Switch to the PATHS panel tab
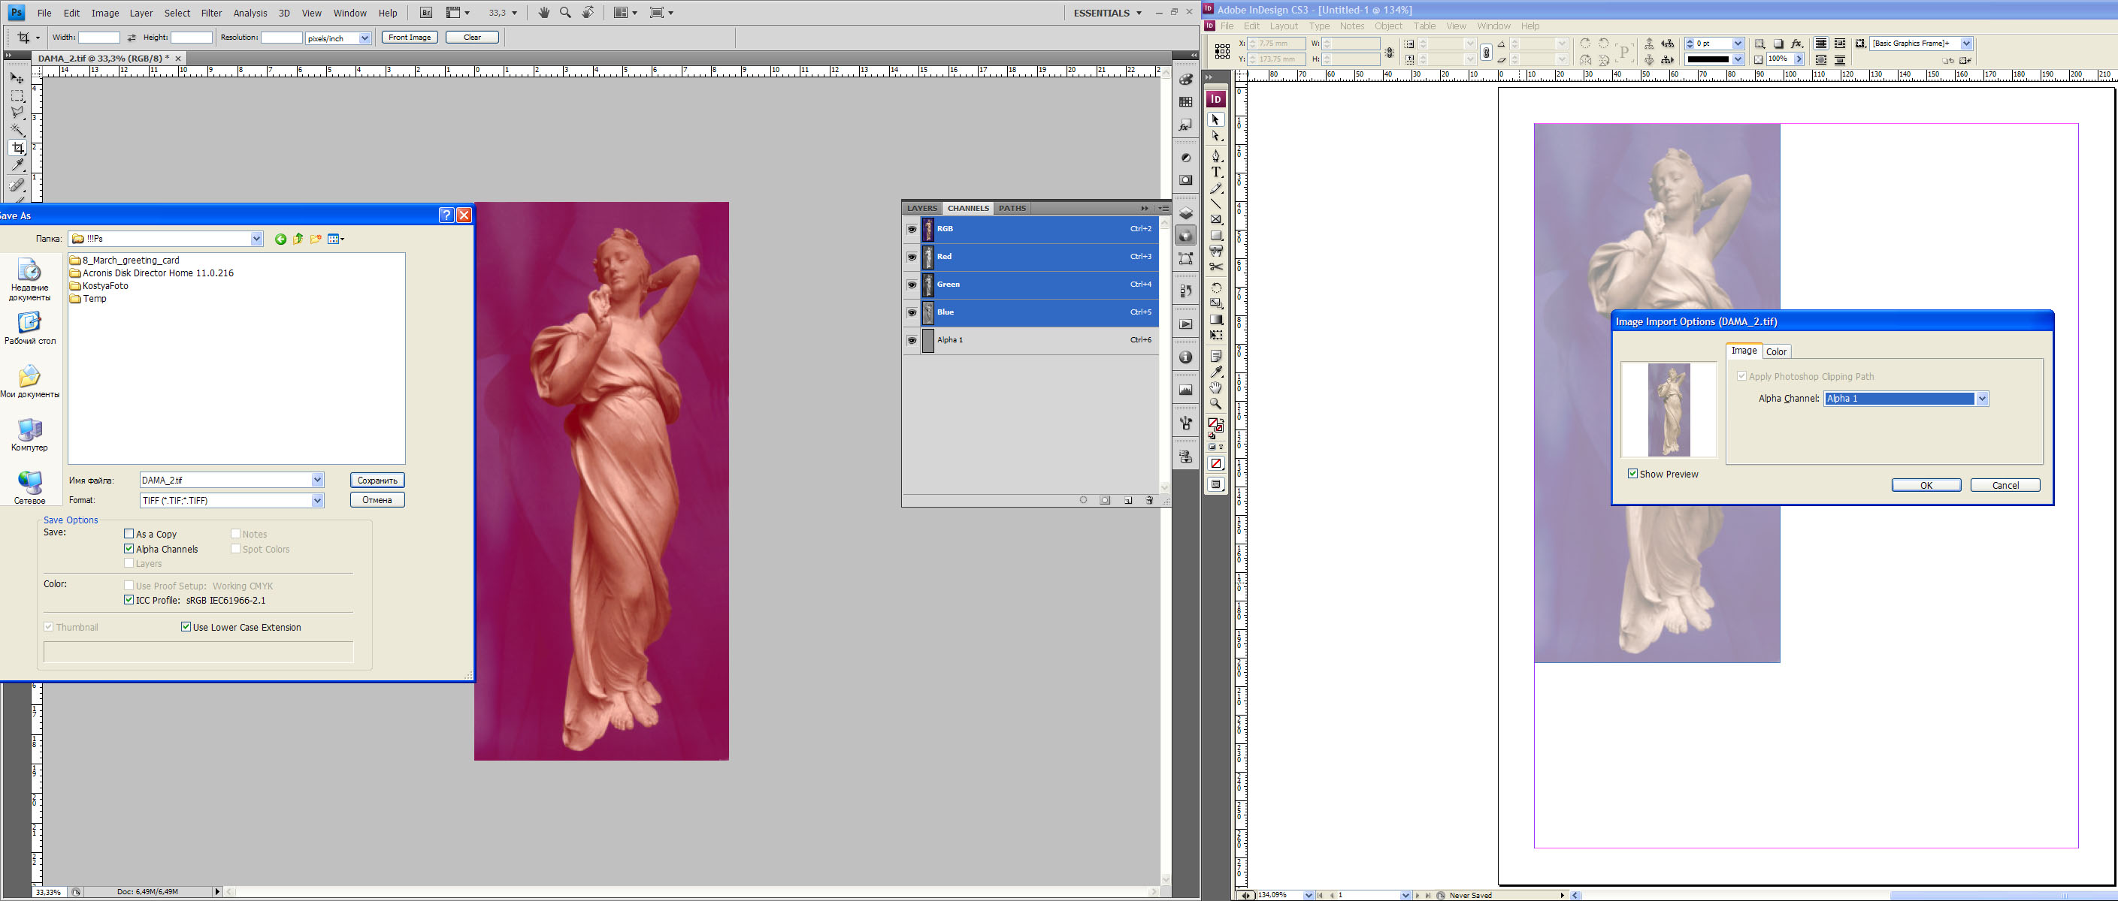The height and width of the screenshot is (901, 2118). pyautogui.click(x=1012, y=209)
